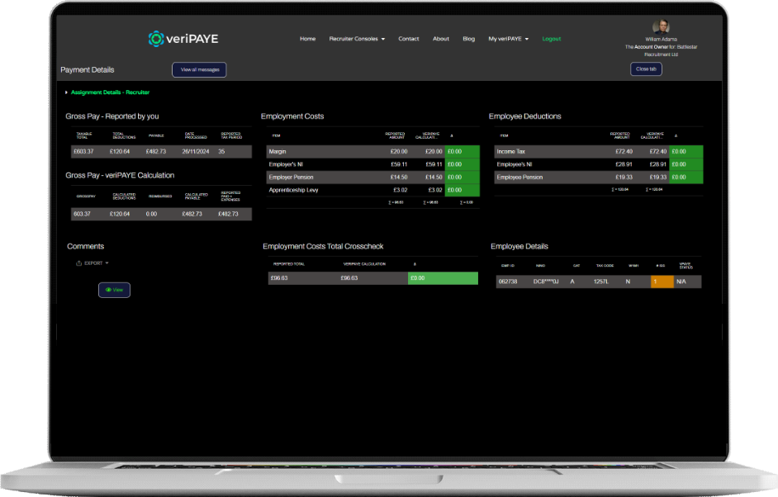Open the My veriPAYE dropdown menu
Viewport: 778px width, 497px height.
[508, 39]
